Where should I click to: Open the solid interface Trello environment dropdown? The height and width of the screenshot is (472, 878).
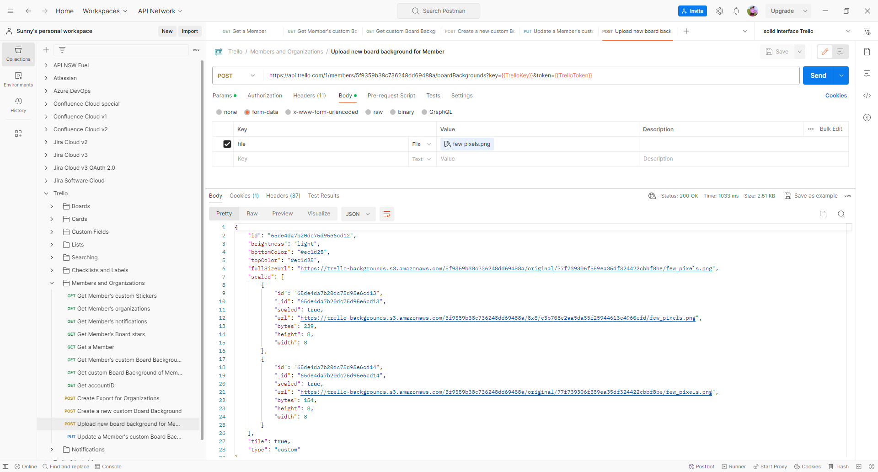point(807,31)
